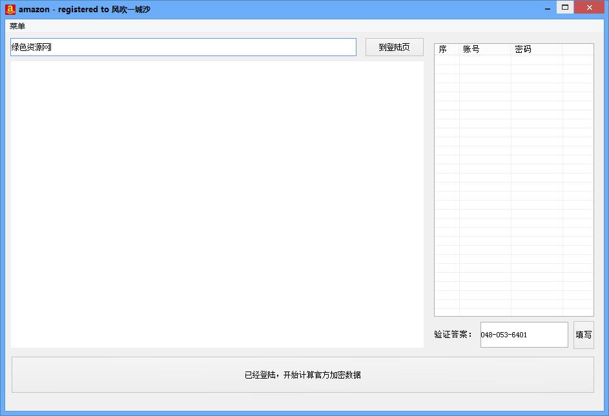Open the 菜单 menu
This screenshot has height=416, width=609.
[16, 26]
